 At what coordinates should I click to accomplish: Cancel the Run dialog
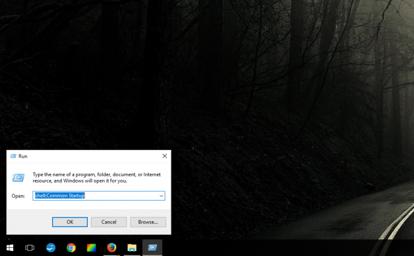point(109,222)
